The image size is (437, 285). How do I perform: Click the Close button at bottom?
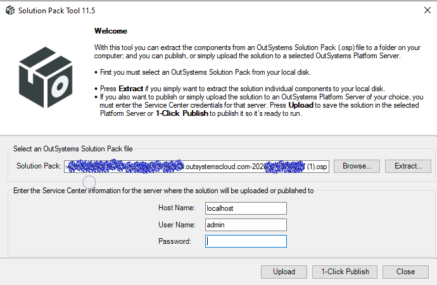[405, 272]
